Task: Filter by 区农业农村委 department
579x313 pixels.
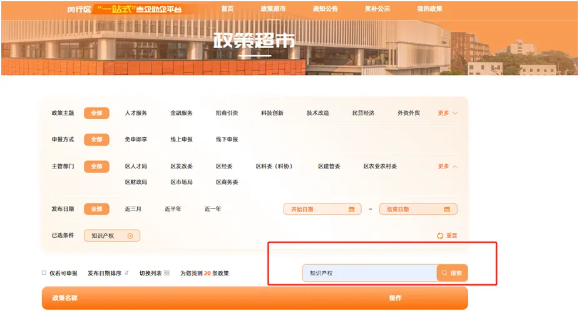Action: (x=380, y=167)
